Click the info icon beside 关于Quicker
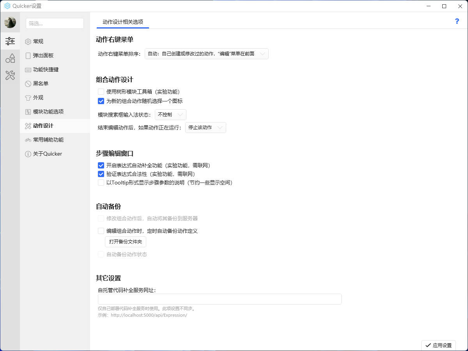The image size is (468, 351). (28, 154)
